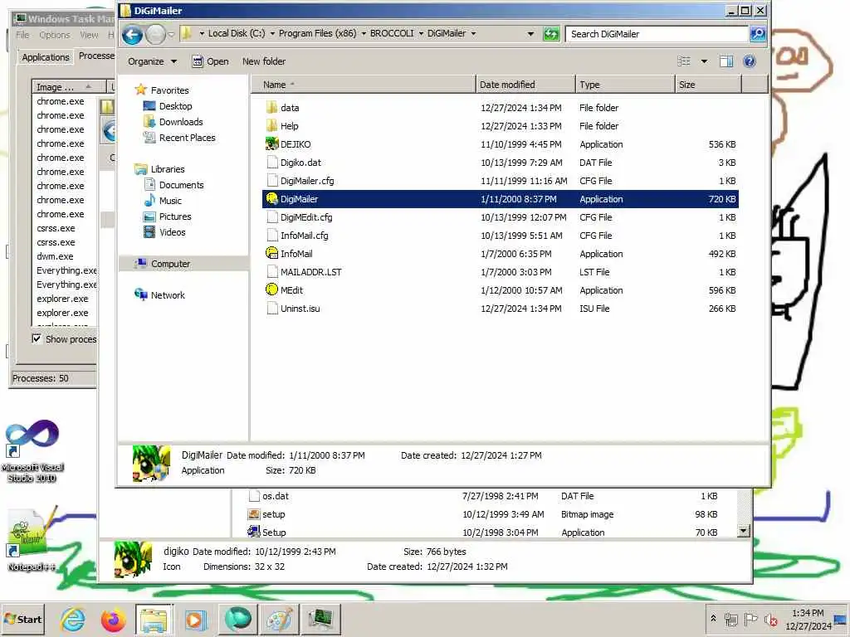The height and width of the screenshot is (637, 850).
Task: Open the Notepad++ desktop shortcut
Action: [32, 538]
